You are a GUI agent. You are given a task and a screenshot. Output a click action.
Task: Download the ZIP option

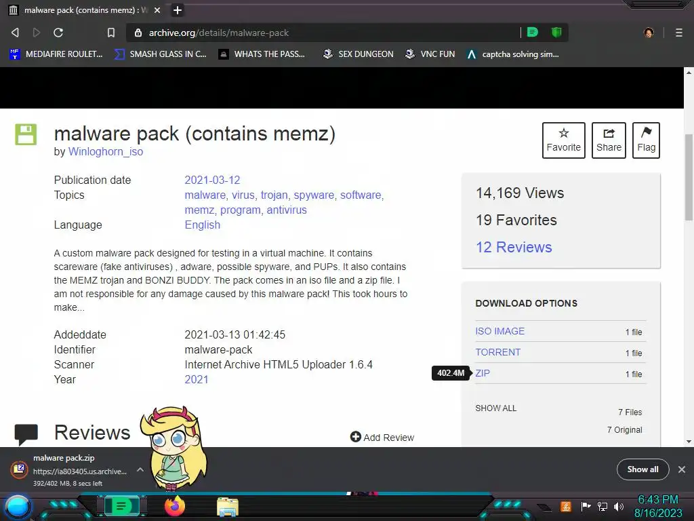point(483,373)
